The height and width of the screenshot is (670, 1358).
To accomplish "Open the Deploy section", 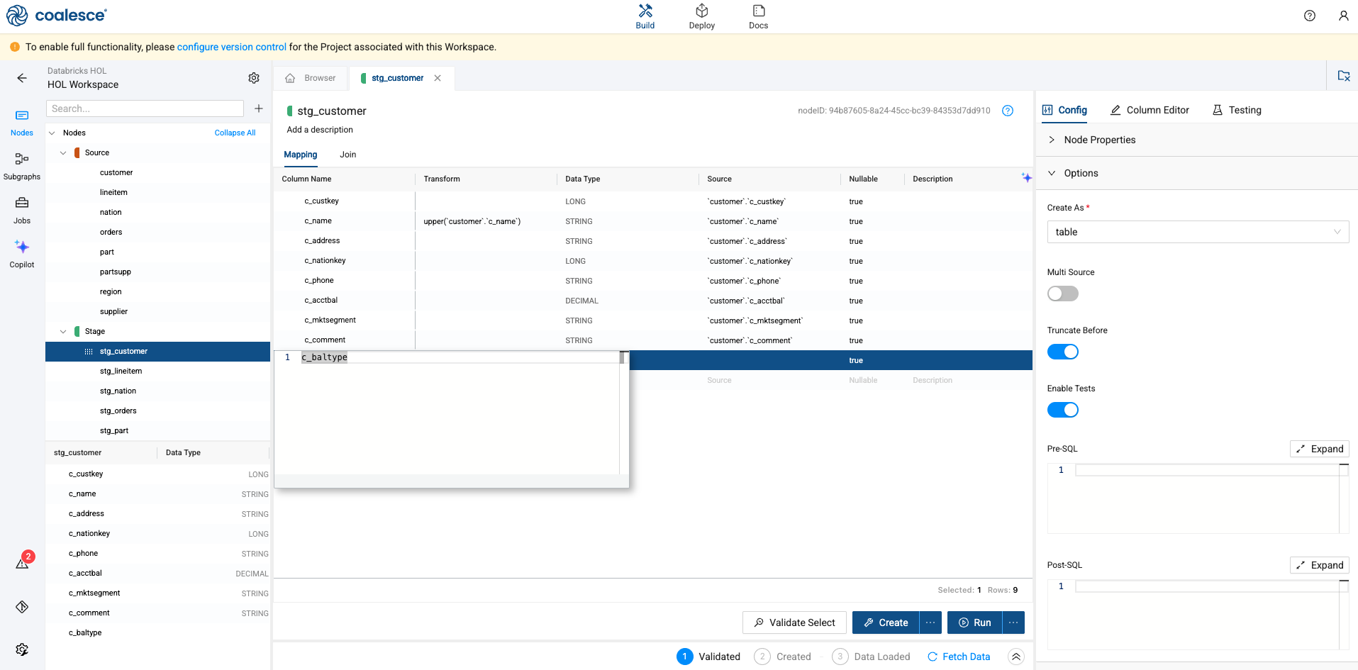I will pyautogui.click(x=701, y=17).
